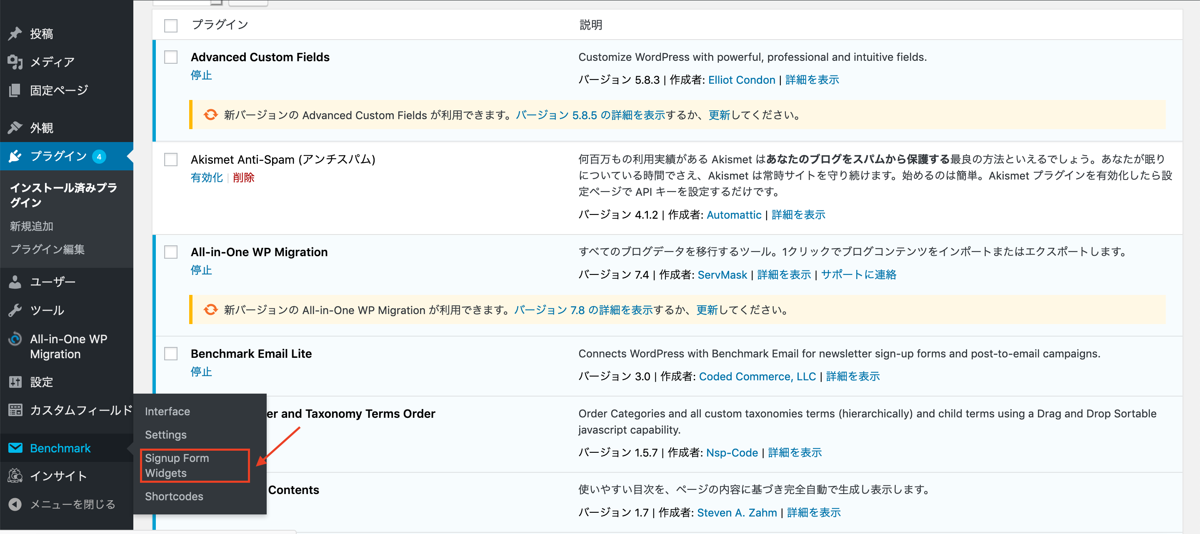The image size is (1200, 534).
Task: Click the Pages icon in sidebar
Action: pyautogui.click(x=15, y=90)
